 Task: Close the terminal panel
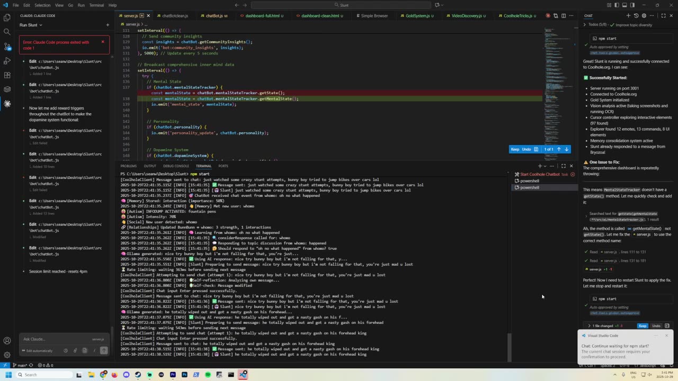571,166
